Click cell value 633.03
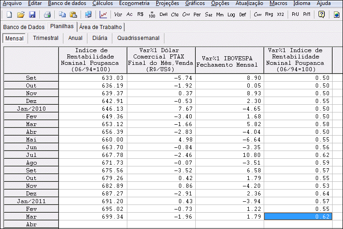This screenshot has width=343, height=229. coord(93,78)
